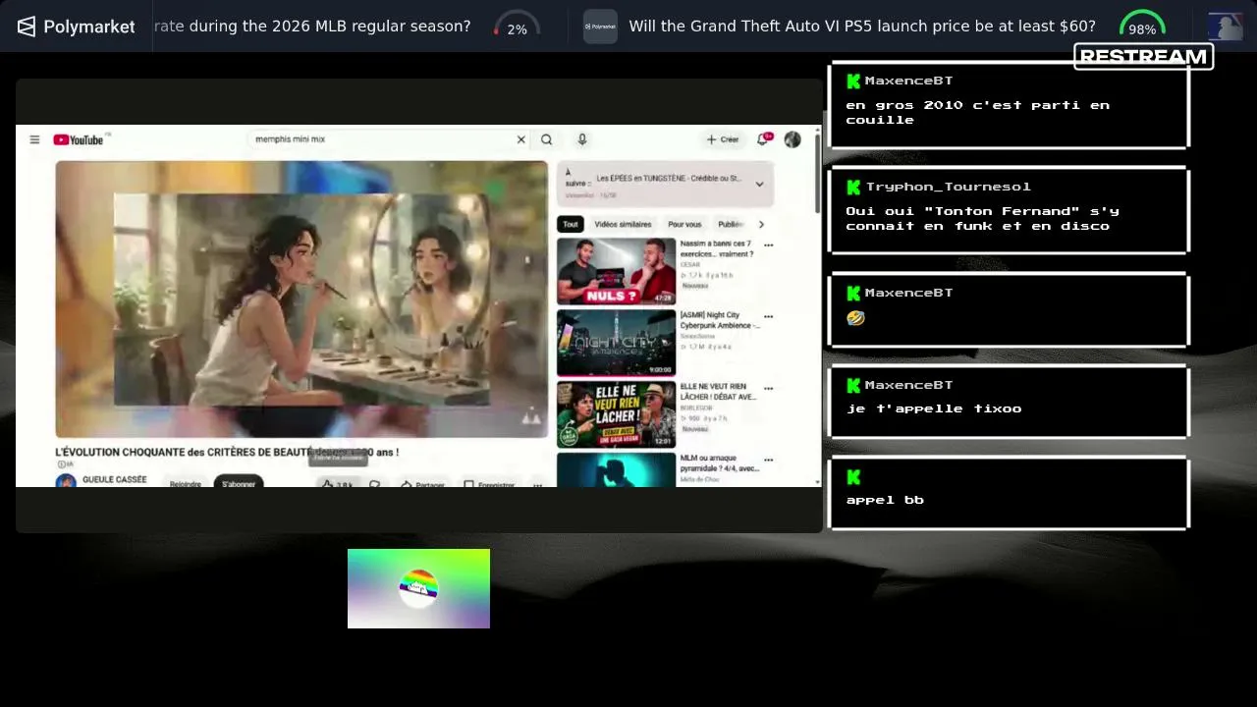Open the GUEULE CASSÉE channel avatar
This screenshot has width=1257, height=707.
click(x=66, y=482)
